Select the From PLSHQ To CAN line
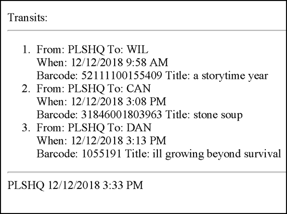The height and width of the screenshot is (214, 287). pos(93,88)
